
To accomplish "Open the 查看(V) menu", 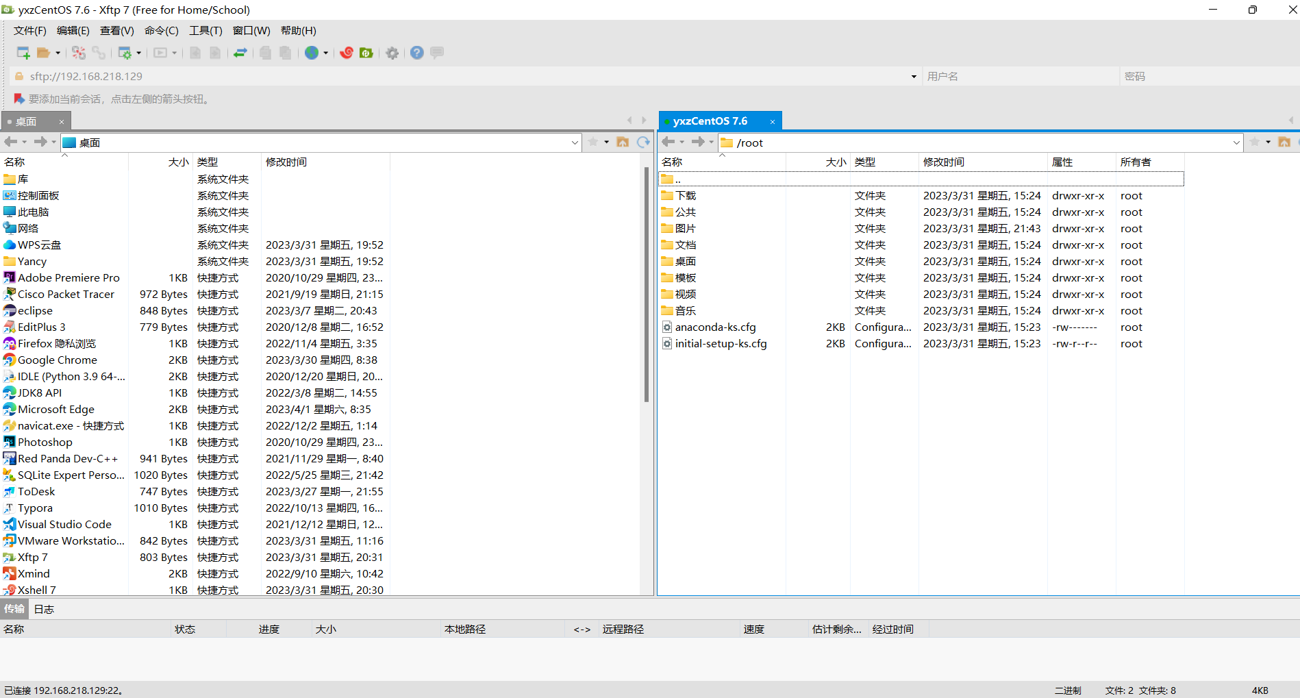I will pyautogui.click(x=117, y=30).
